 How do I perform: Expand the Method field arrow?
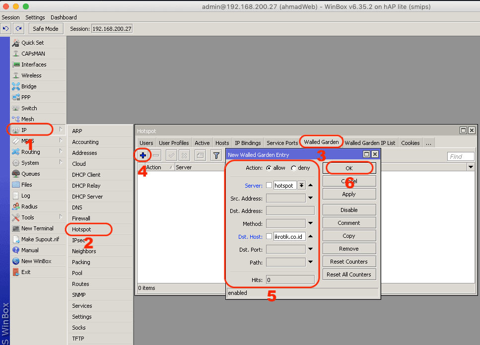[310, 223]
